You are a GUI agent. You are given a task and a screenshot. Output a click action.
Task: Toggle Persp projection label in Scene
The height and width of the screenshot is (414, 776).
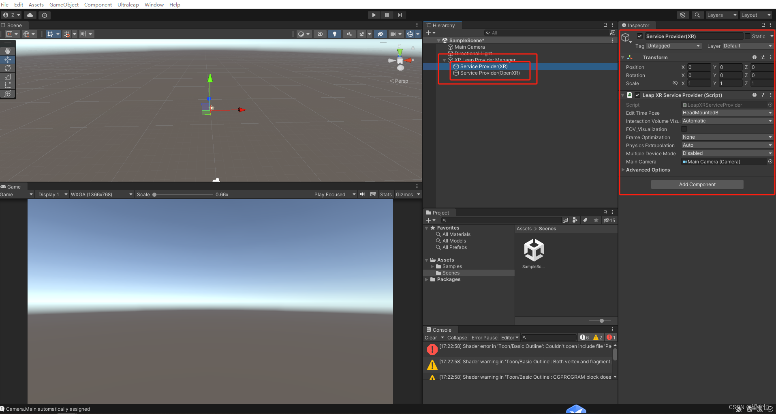(x=399, y=81)
